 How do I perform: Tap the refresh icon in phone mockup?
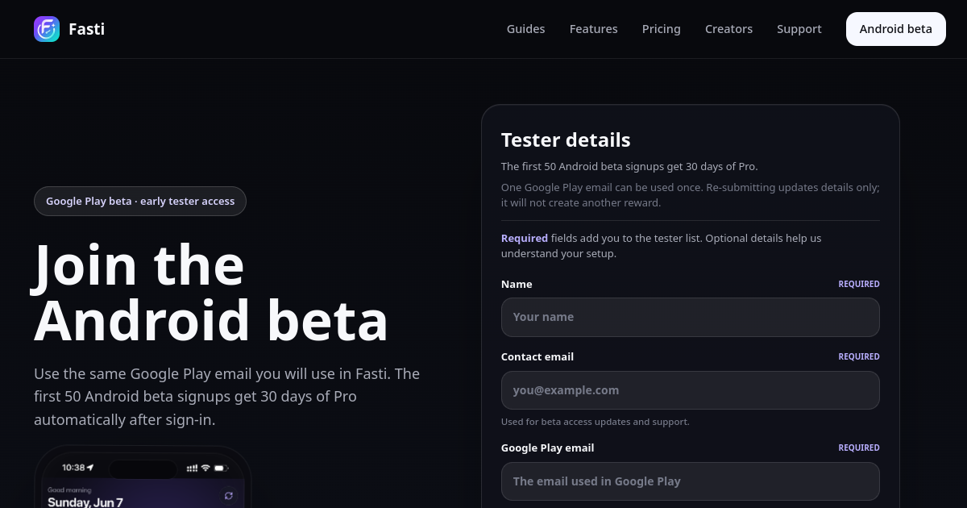[x=229, y=496]
